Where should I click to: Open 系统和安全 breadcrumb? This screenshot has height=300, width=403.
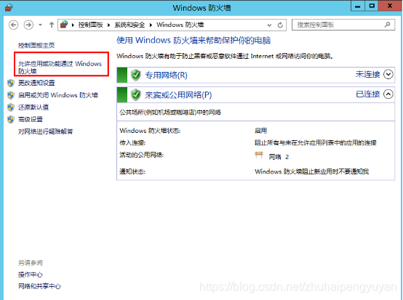tap(129, 25)
